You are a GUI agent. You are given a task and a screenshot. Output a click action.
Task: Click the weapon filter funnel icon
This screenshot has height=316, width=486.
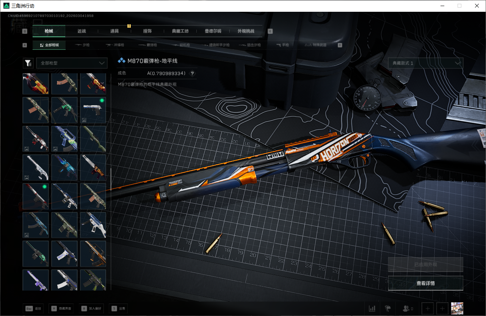(x=28, y=63)
